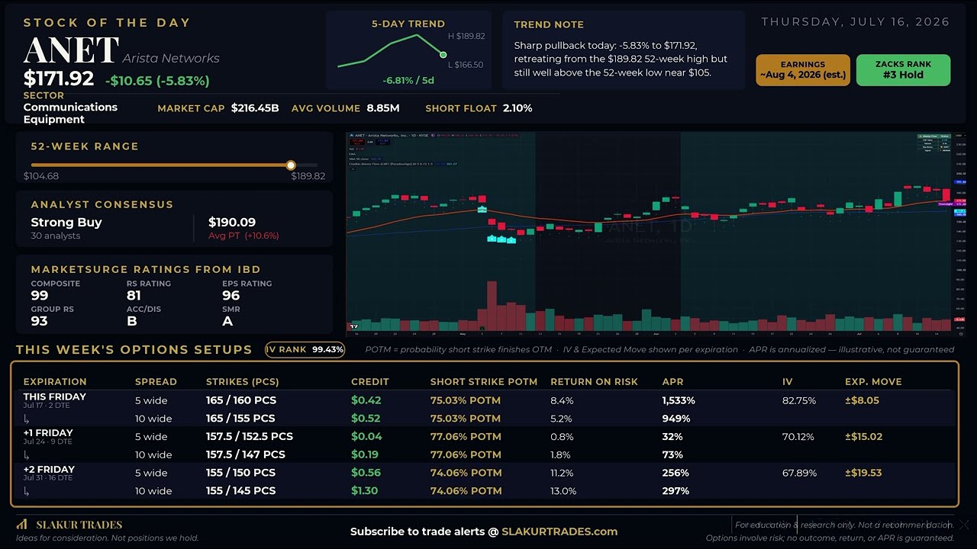The image size is (977, 549).
Task: Click the SHORT STRIKE POTM column header
Action: [484, 382]
